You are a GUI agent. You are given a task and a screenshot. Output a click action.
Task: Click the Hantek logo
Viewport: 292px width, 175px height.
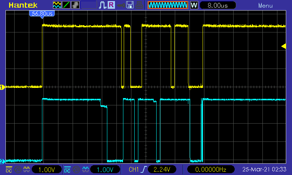[23, 5]
